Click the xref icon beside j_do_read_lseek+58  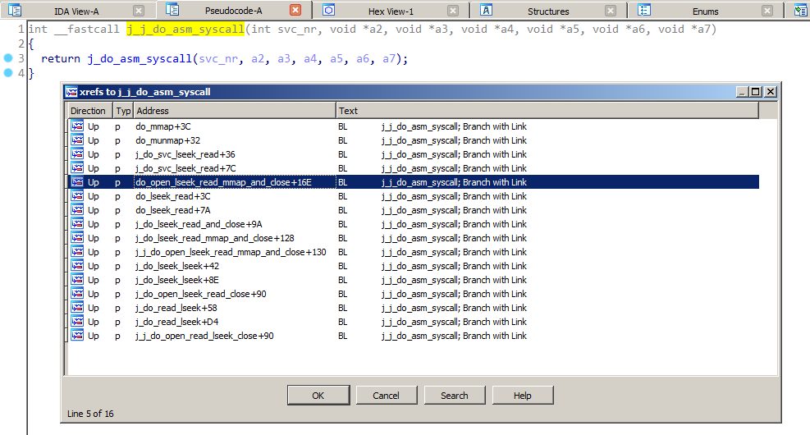(x=77, y=308)
